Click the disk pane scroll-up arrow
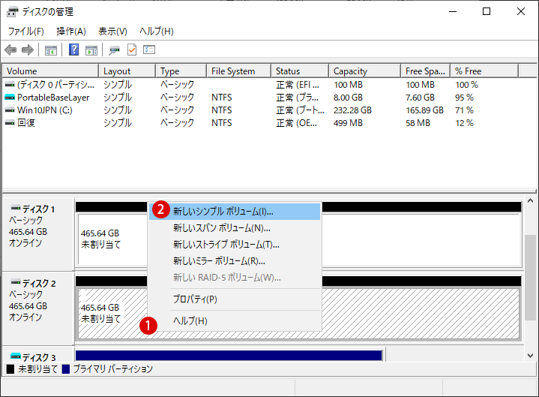Image resolution: width=539 pixels, height=397 pixels. tap(531, 201)
